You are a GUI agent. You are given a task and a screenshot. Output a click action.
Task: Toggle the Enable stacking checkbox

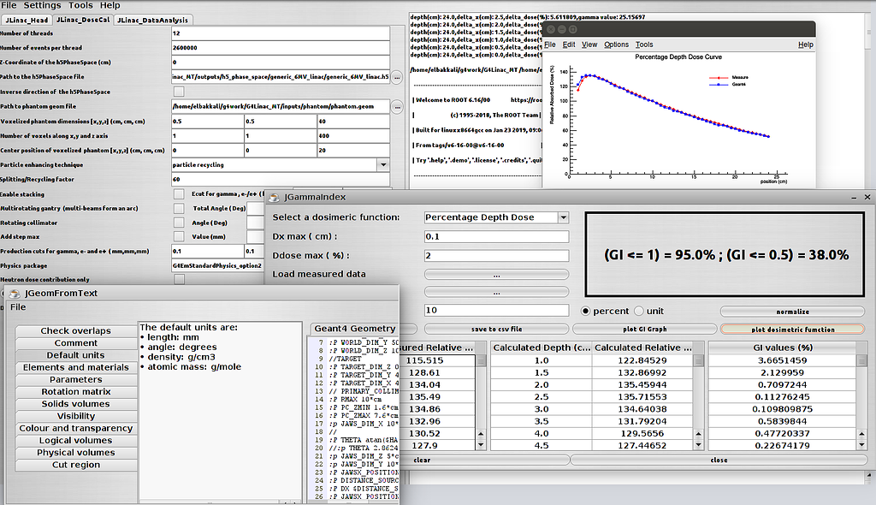click(179, 194)
